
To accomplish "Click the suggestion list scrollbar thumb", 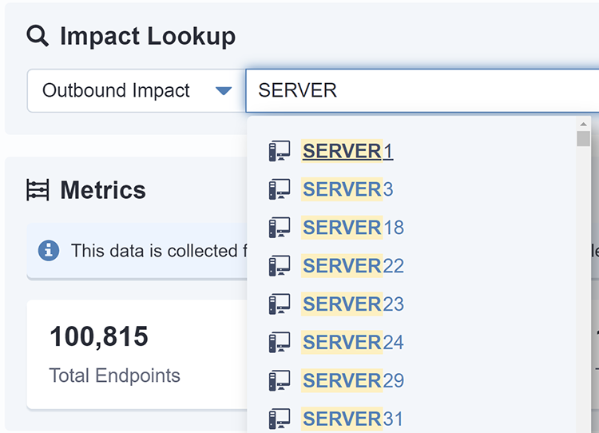I will (583, 139).
